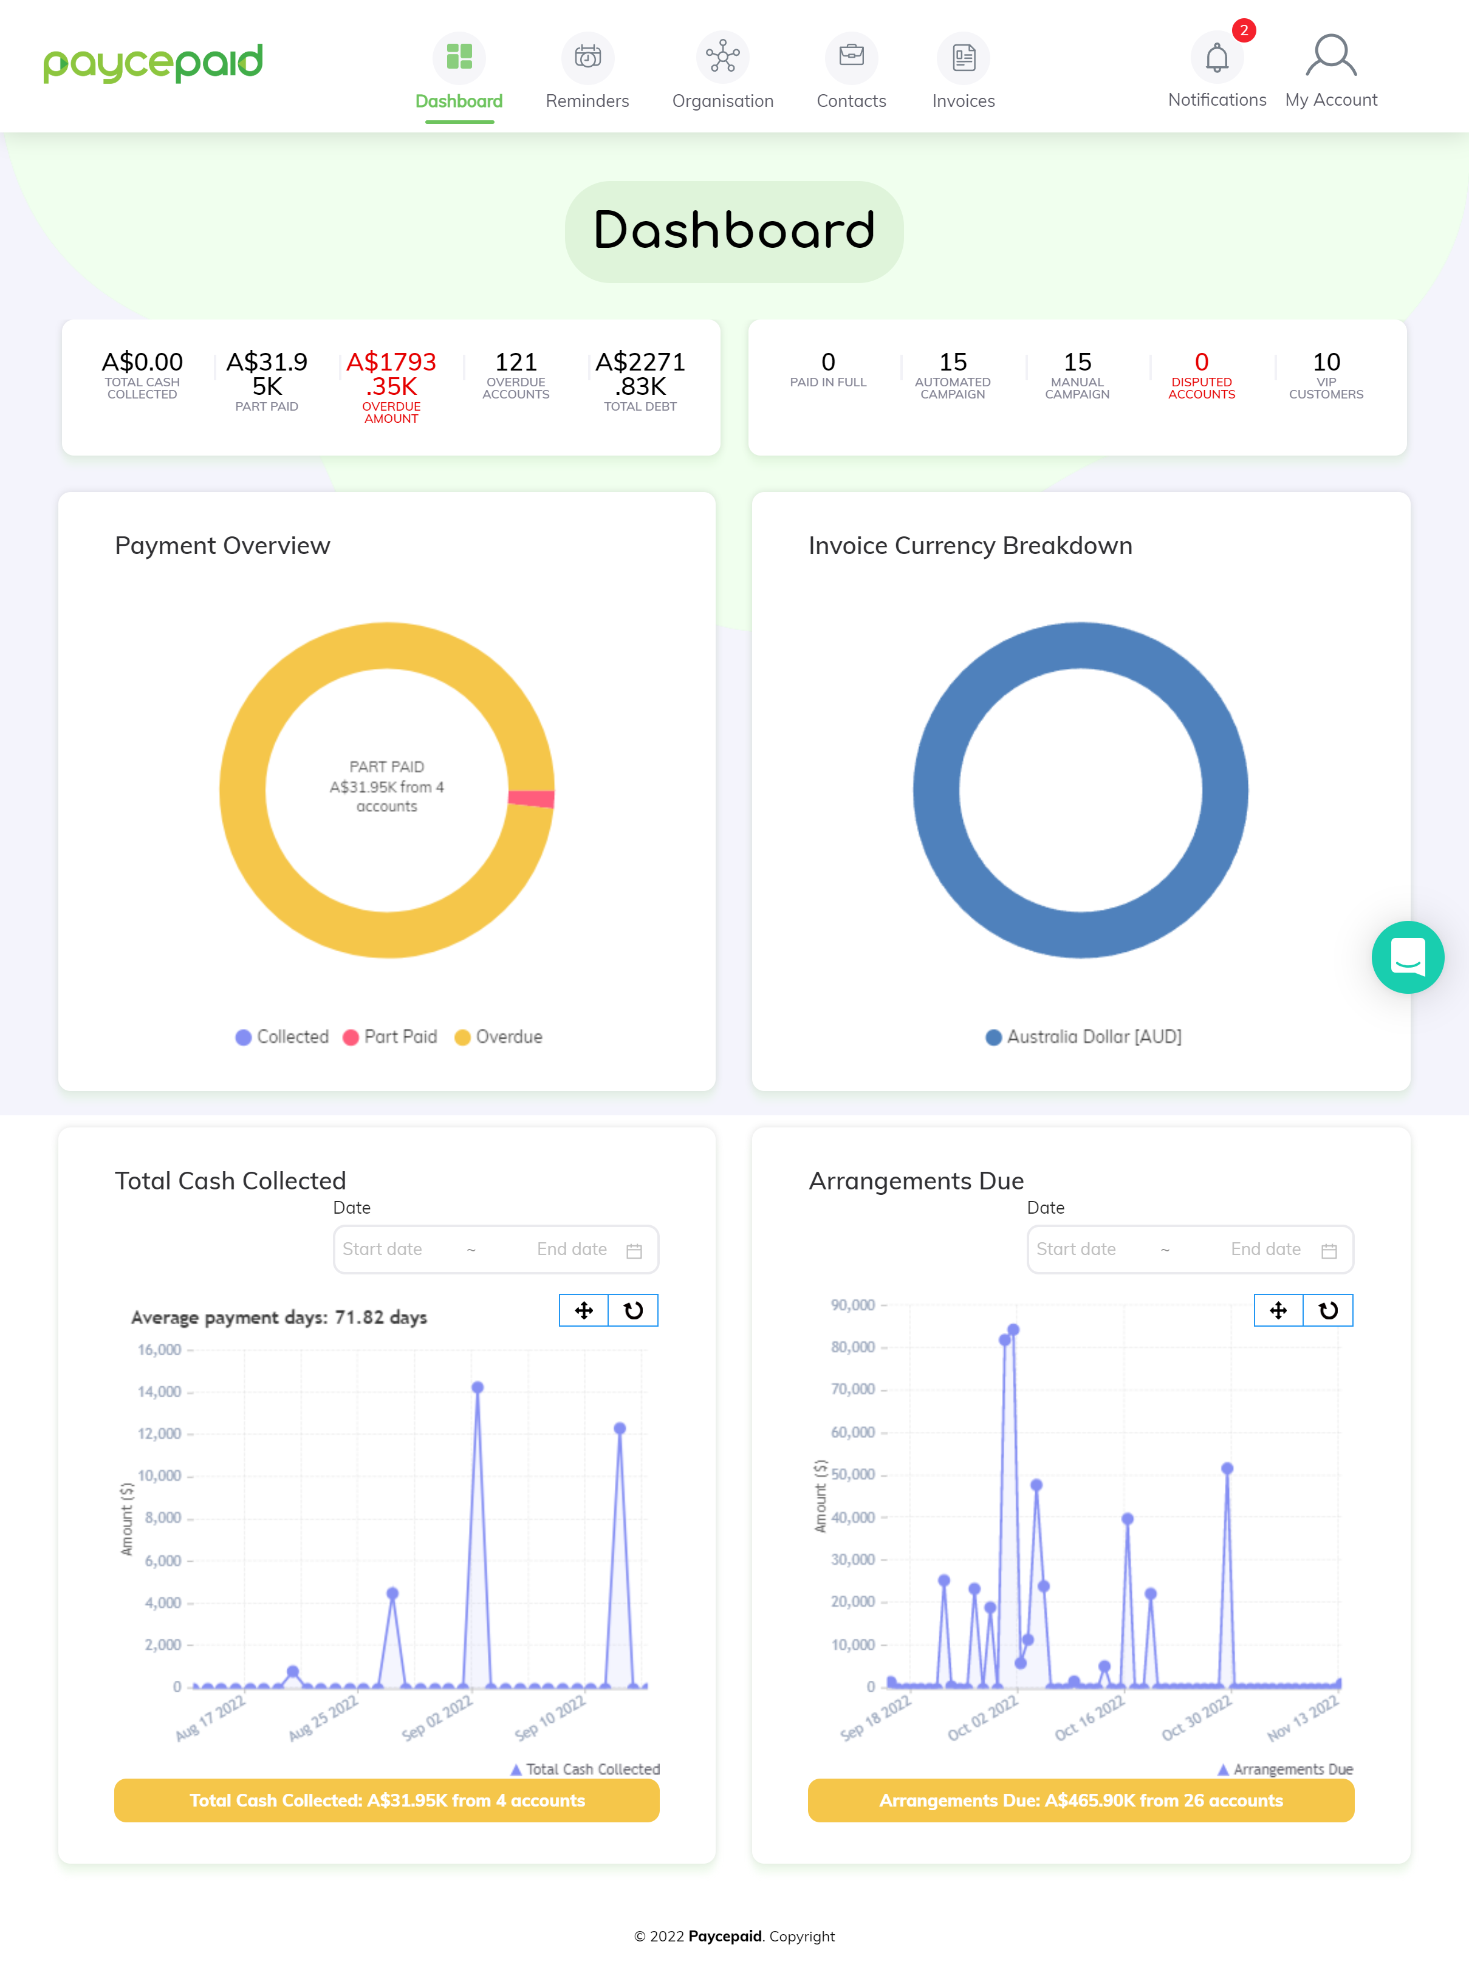Select the Dashboard grid icon

click(x=459, y=57)
